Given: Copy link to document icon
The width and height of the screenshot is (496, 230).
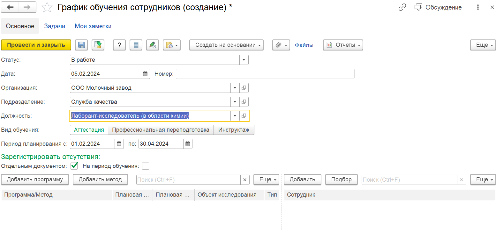Looking at the screenshot, I should [x=402, y=7].
